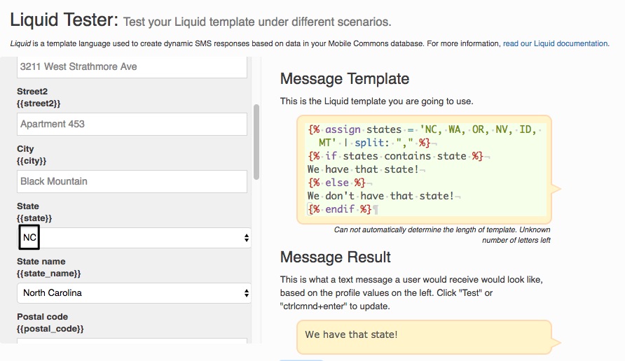The width and height of the screenshot is (625, 361).
Task: Click the 'We don't have that state!' template line
Action: click(380, 196)
